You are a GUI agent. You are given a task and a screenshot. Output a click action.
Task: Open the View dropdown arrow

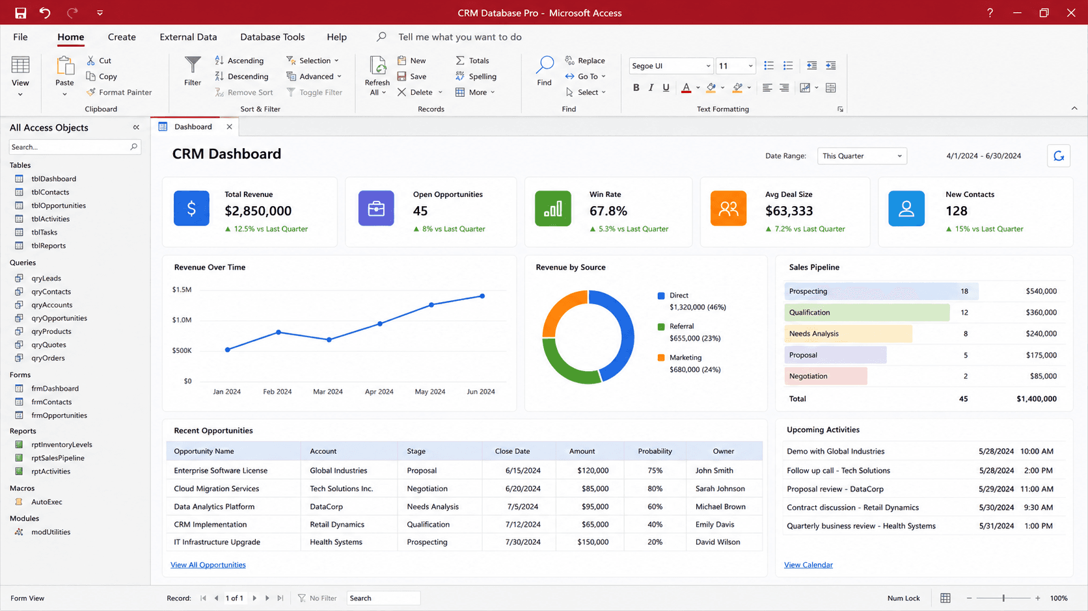point(20,95)
